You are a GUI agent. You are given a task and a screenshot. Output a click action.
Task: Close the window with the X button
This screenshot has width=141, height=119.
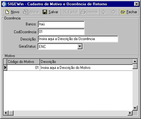[136, 4]
